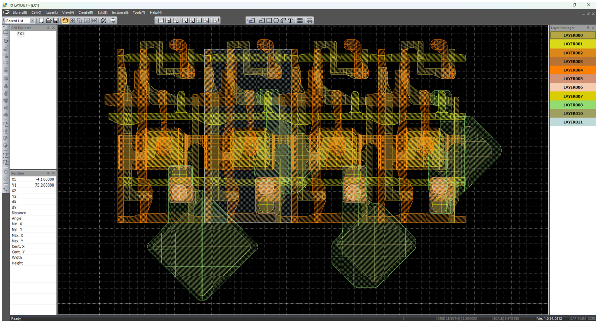Click the array pattern grid icon
Screen dimensions: 597x322
coord(300,21)
